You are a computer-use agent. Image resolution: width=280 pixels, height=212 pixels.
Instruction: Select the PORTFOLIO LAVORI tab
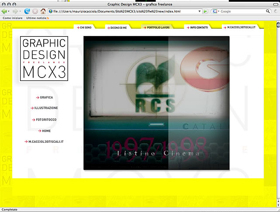coord(157,27)
